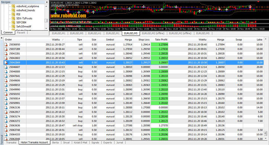
Task: Click order icon for 25049990
Action: tap(6, 90)
